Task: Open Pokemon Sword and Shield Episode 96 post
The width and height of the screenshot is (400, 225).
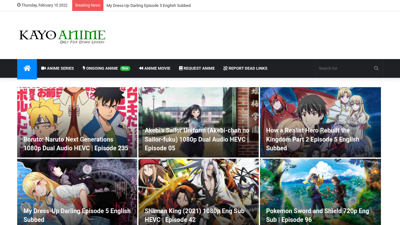Action: click(x=317, y=215)
